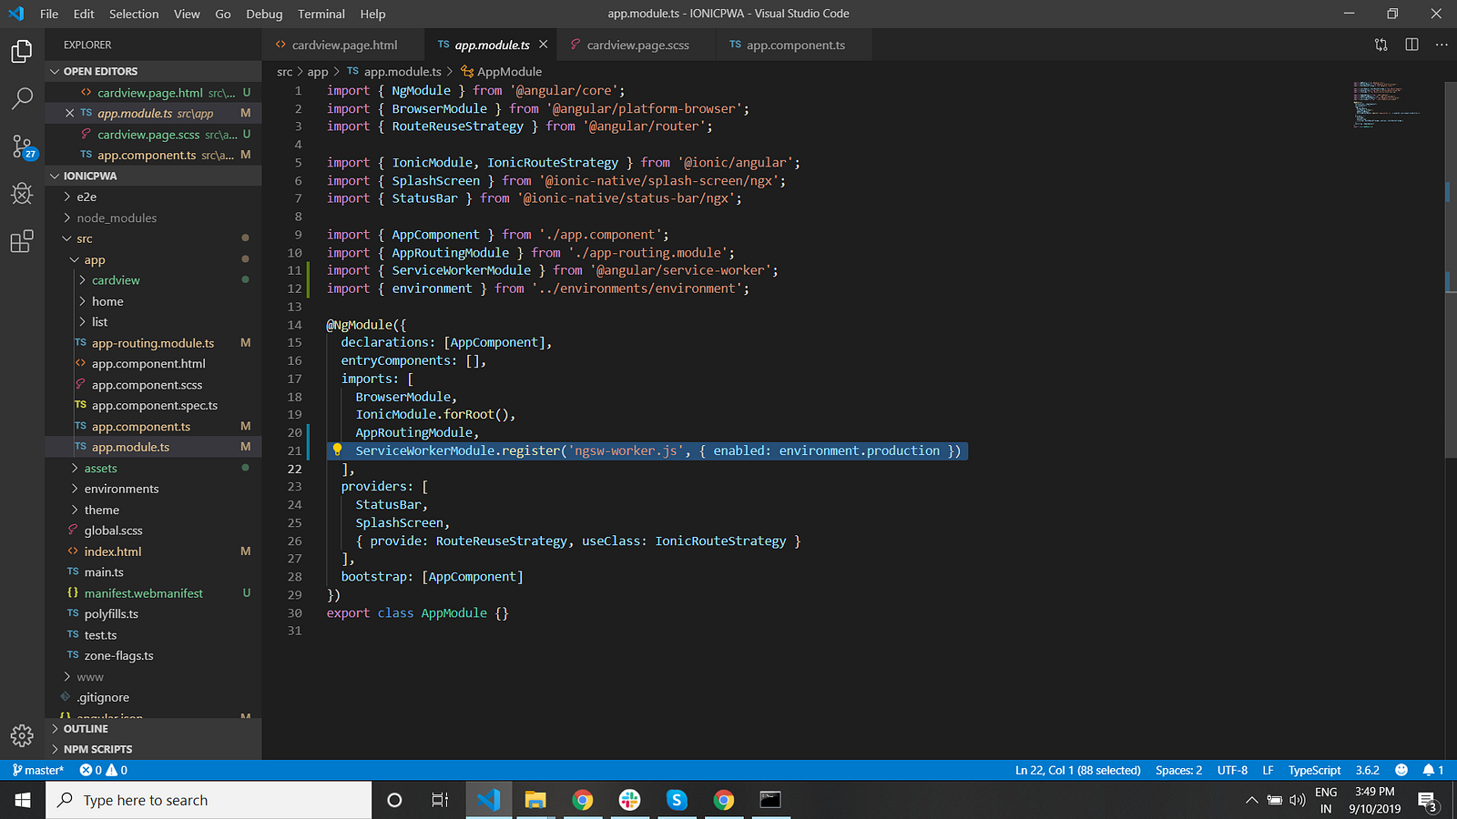Change encoding via UTF-8 status item
This screenshot has width=1457, height=819.
(1232, 771)
